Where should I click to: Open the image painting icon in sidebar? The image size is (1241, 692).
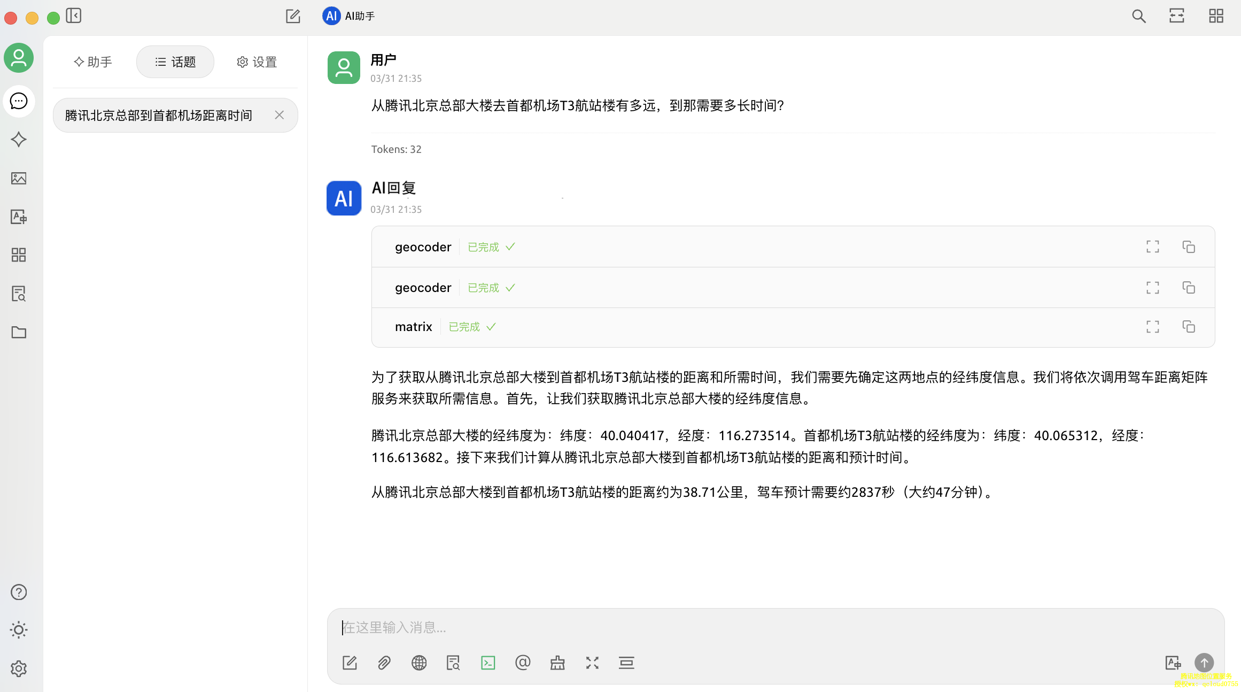[x=19, y=178]
